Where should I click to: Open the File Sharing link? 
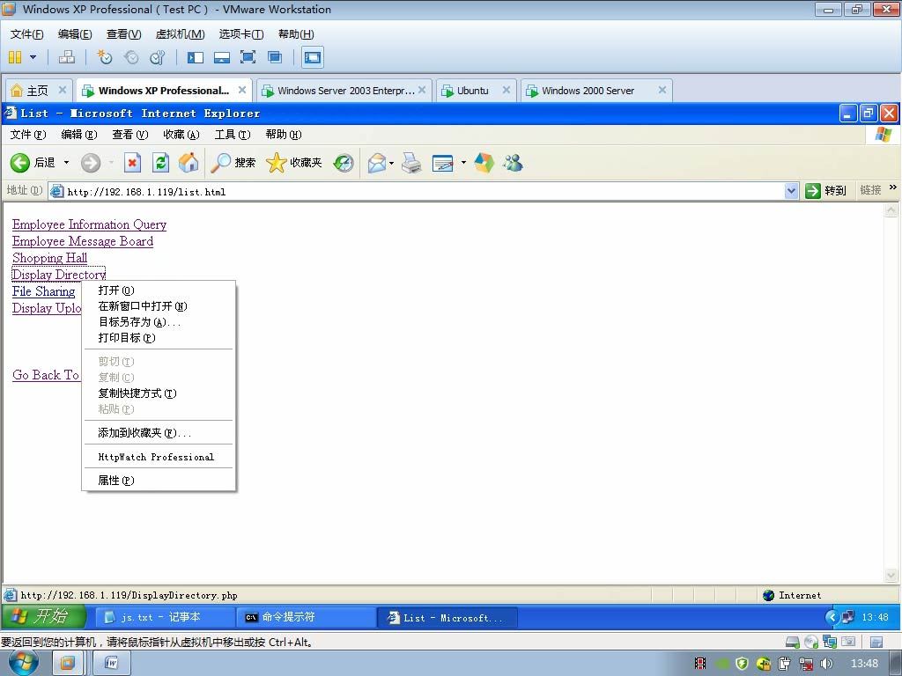point(44,291)
